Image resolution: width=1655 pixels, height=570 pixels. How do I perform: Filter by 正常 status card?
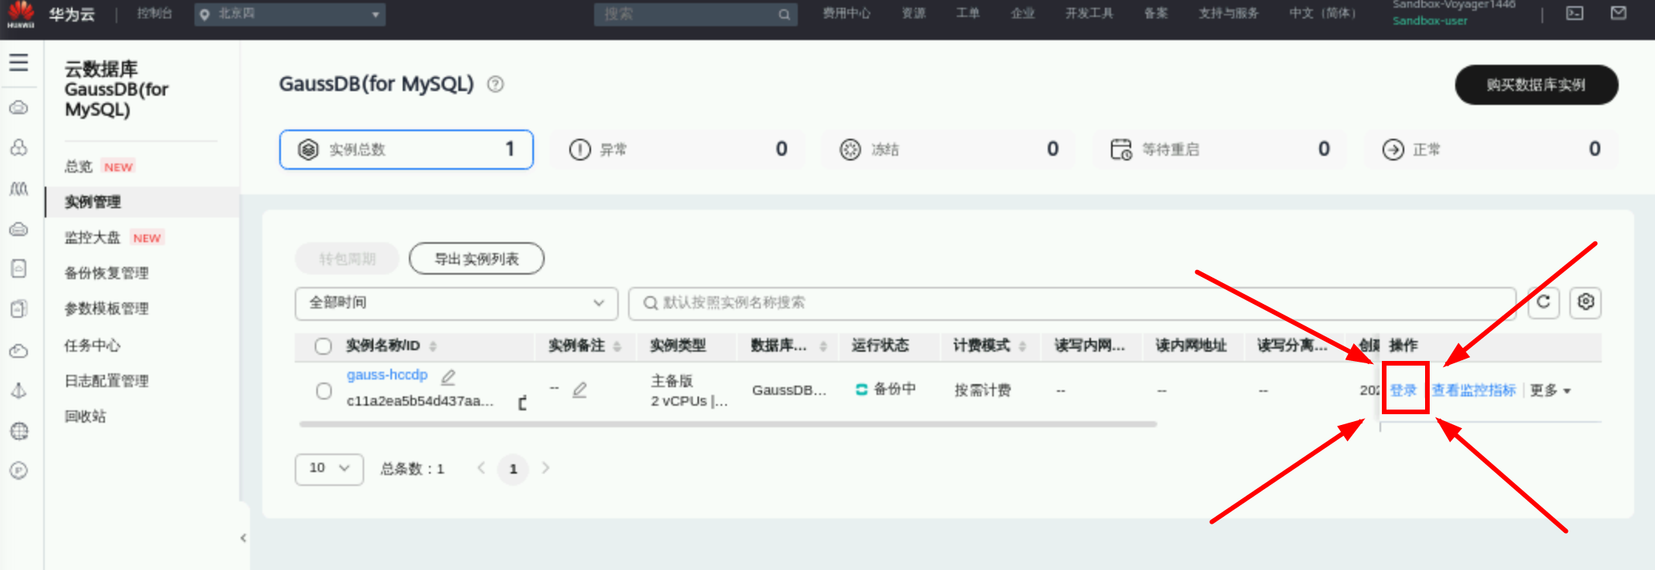pyautogui.click(x=1491, y=150)
